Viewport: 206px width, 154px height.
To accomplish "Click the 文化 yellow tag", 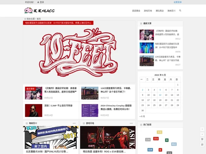I will pos(159,132).
